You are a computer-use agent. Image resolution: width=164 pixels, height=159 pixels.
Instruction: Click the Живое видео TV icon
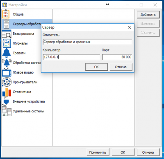[7, 72]
